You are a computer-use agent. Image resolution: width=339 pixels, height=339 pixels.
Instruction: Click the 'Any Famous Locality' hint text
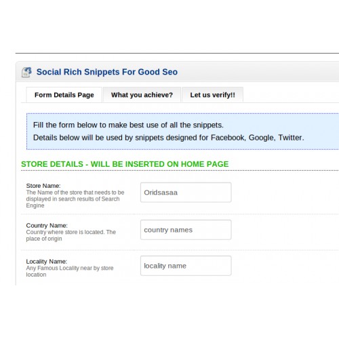click(70, 271)
